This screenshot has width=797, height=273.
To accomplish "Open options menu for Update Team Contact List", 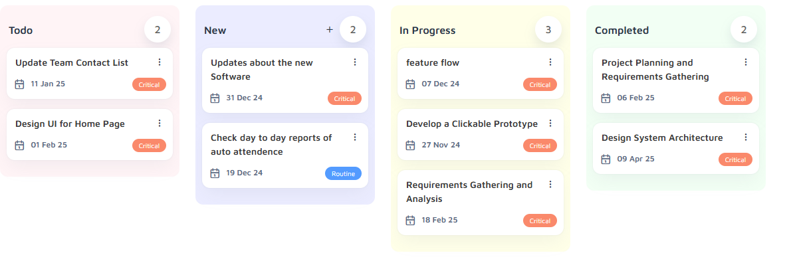I will (x=159, y=62).
